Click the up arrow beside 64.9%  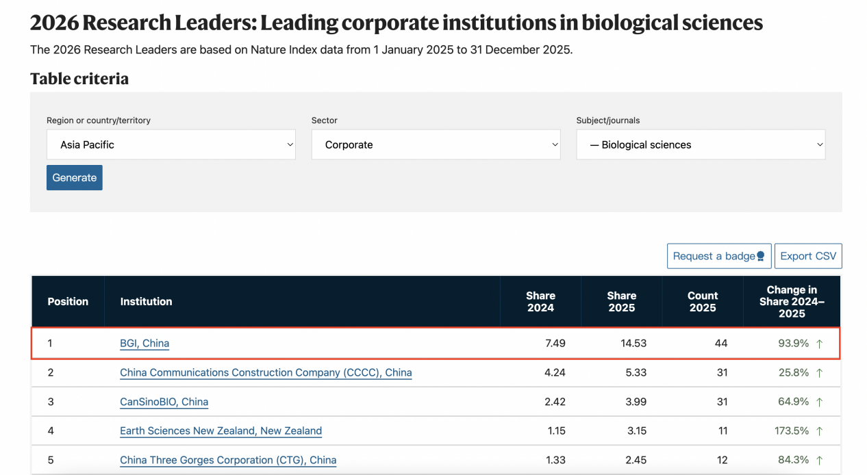(x=819, y=402)
